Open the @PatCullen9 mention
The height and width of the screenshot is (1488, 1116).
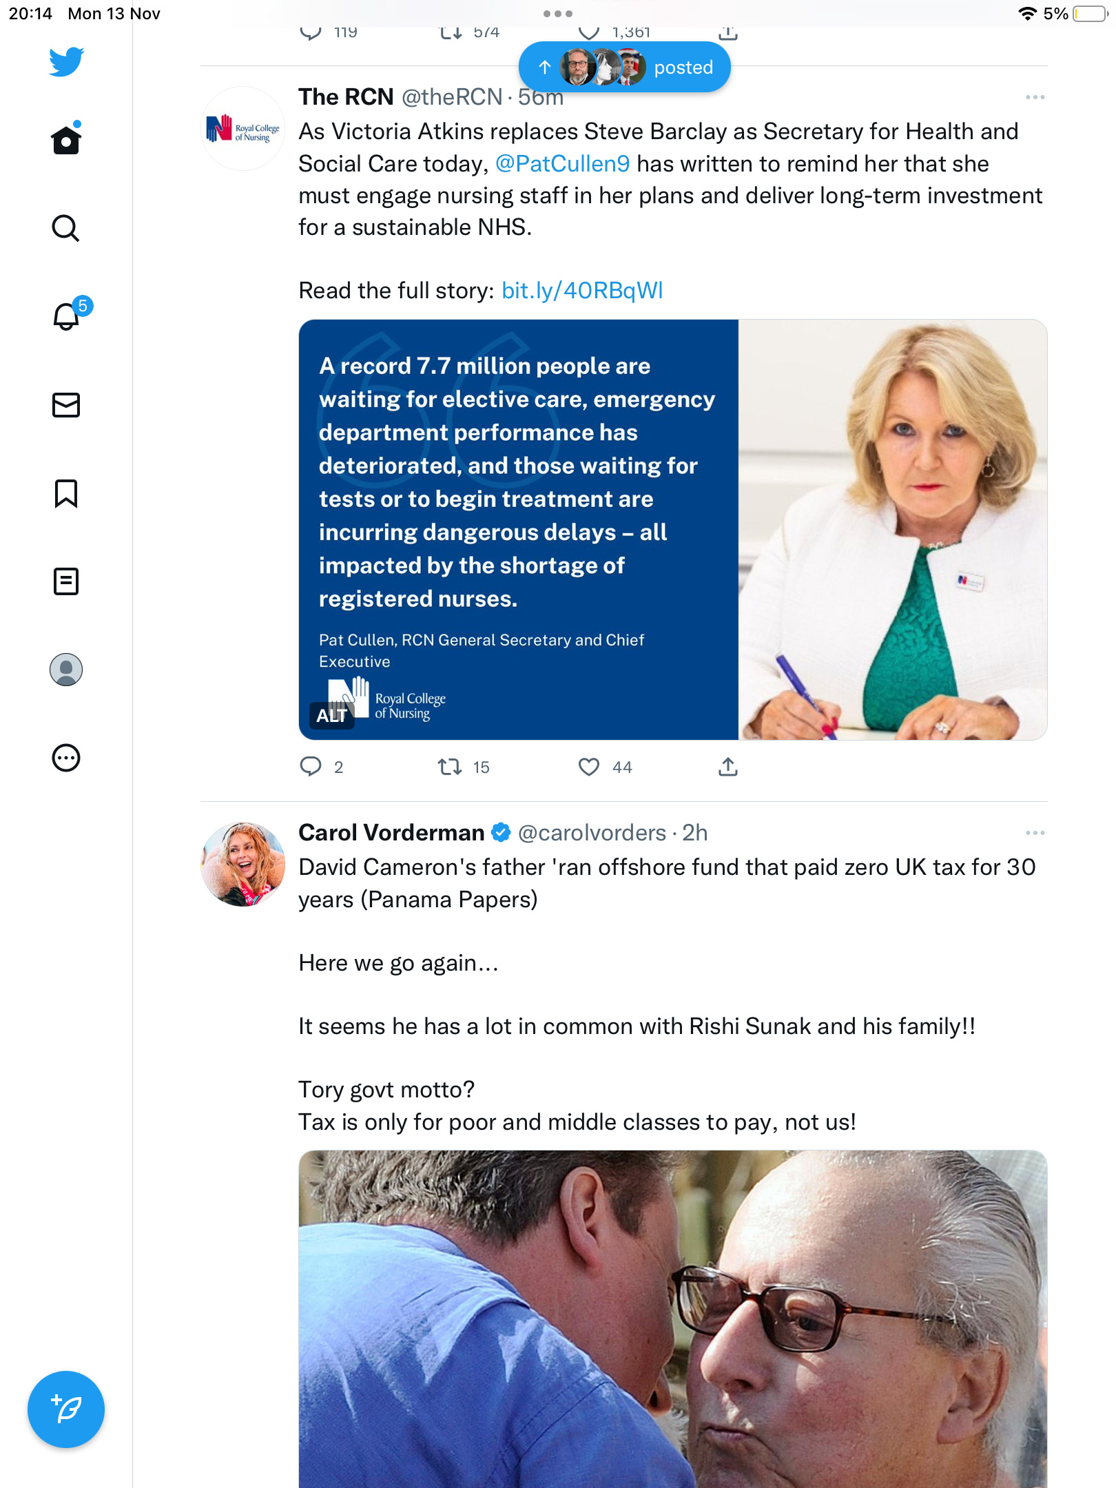tap(562, 164)
